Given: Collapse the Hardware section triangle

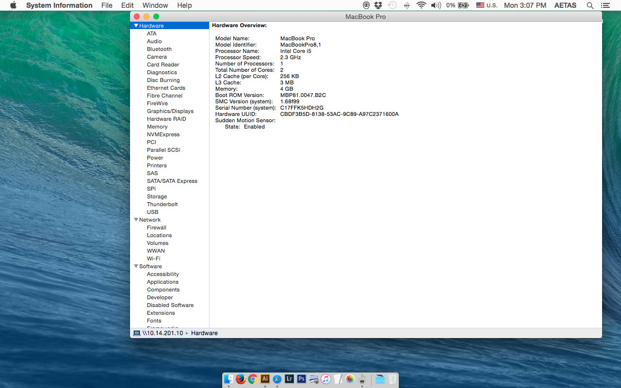Looking at the screenshot, I should 136,26.
